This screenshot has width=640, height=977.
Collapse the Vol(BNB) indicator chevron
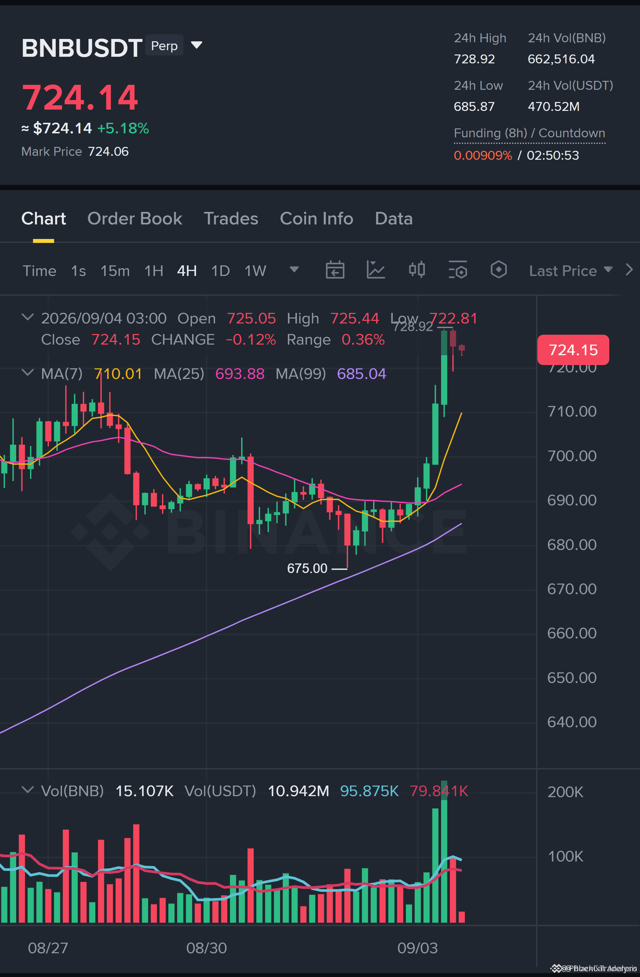pyautogui.click(x=27, y=790)
